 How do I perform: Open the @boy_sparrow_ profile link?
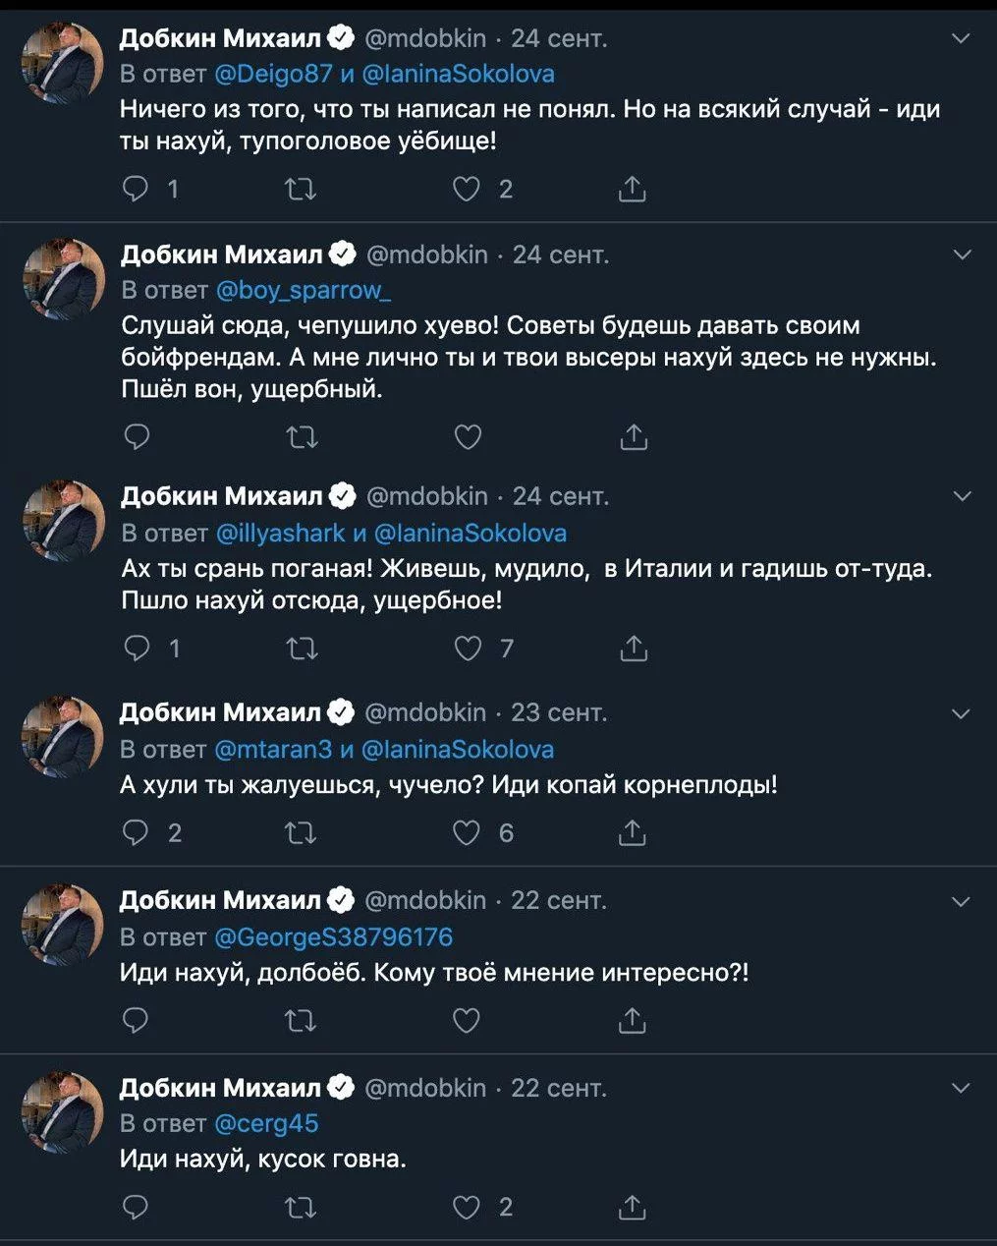(x=303, y=290)
